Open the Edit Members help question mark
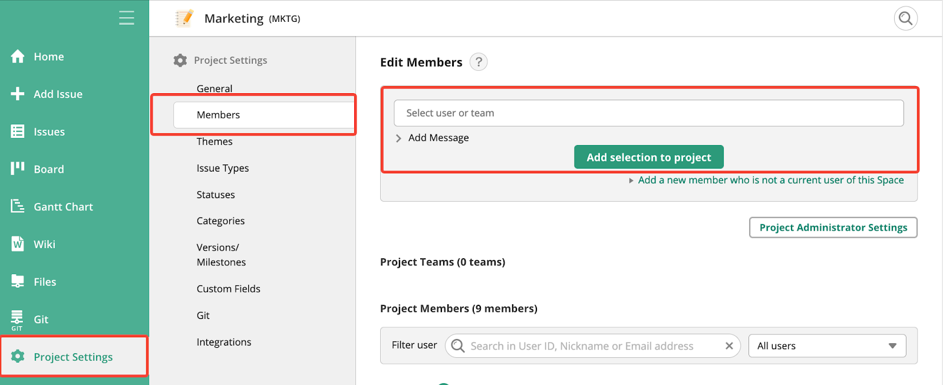The image size is (943, 385). [479, 62]
